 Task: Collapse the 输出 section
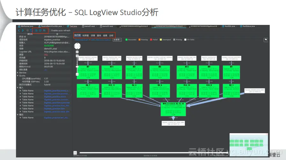18,115
